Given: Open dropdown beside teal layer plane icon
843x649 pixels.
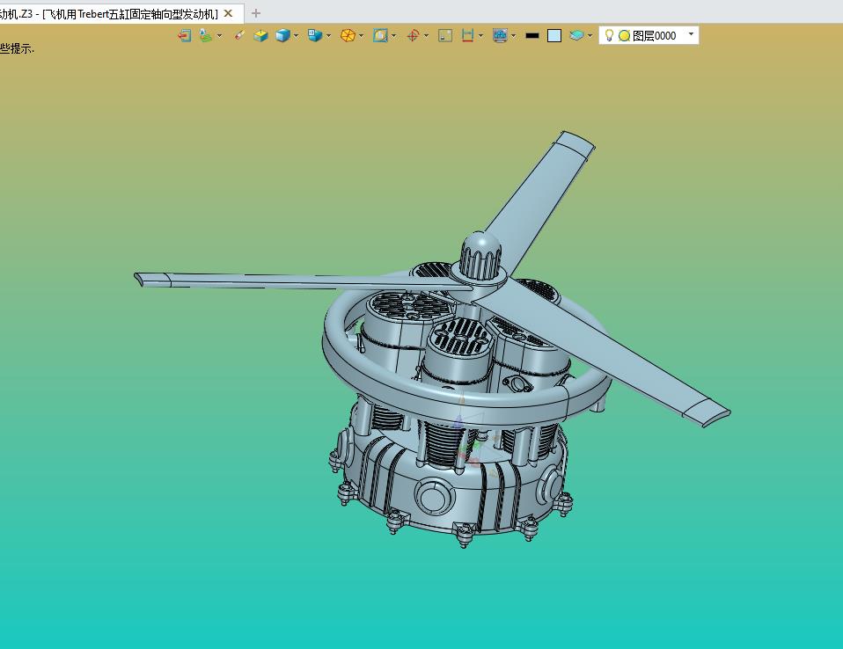Looking at the screenshot, I should [x=590, y=36].
